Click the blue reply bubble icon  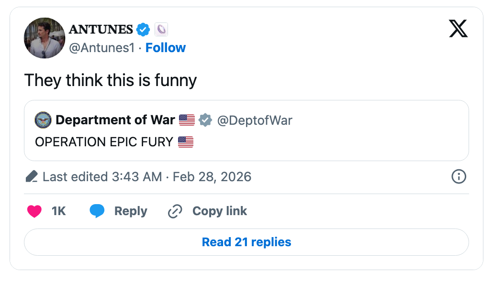pos(97,211)
